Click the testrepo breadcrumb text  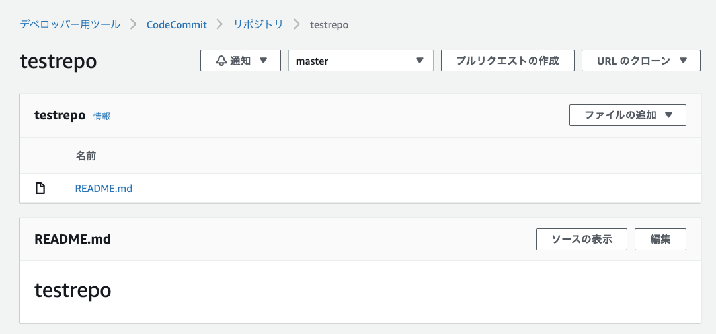[329, 25]
